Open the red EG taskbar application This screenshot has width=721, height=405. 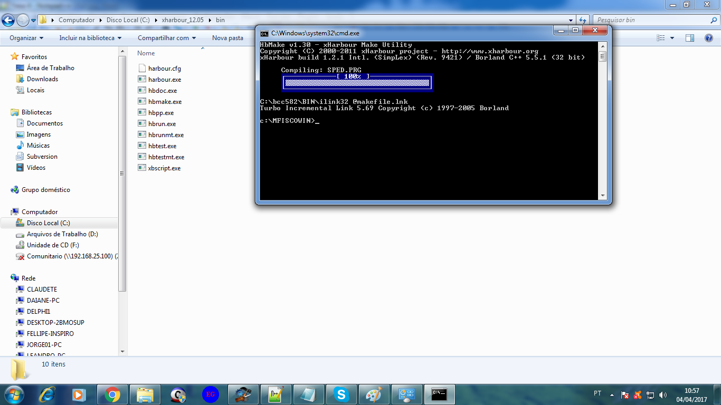coord(210,394)
